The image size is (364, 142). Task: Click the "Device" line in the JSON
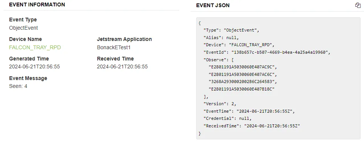tap(239, 45)
